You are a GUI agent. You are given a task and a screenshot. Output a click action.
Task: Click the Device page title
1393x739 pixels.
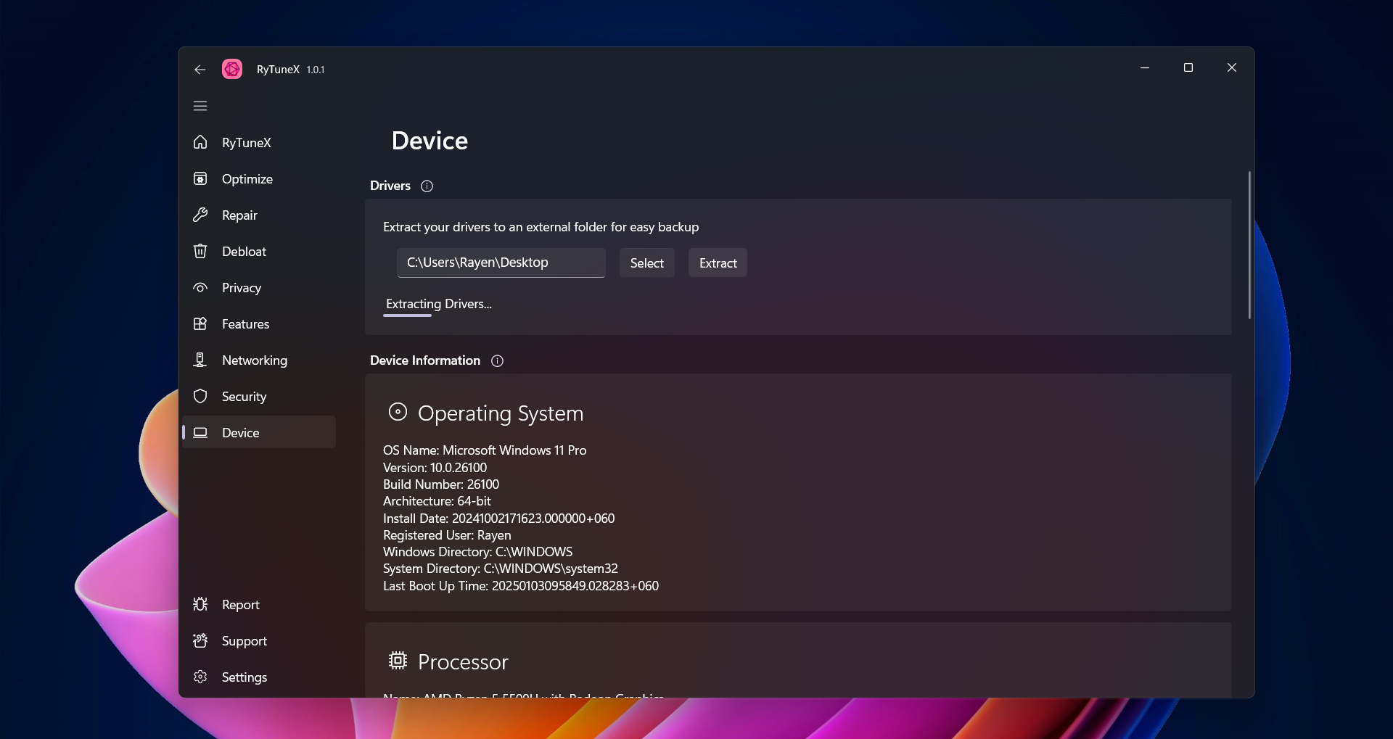[430, 141]
